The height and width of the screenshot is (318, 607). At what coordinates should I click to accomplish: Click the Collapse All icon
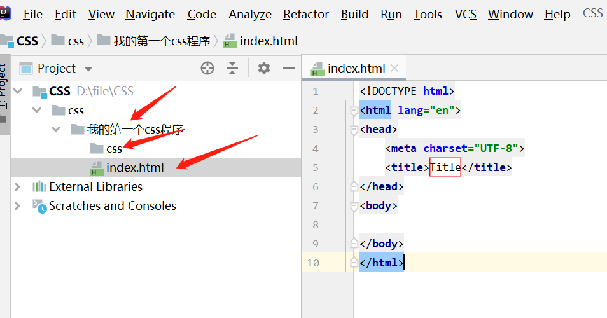(x=232, y=68)
